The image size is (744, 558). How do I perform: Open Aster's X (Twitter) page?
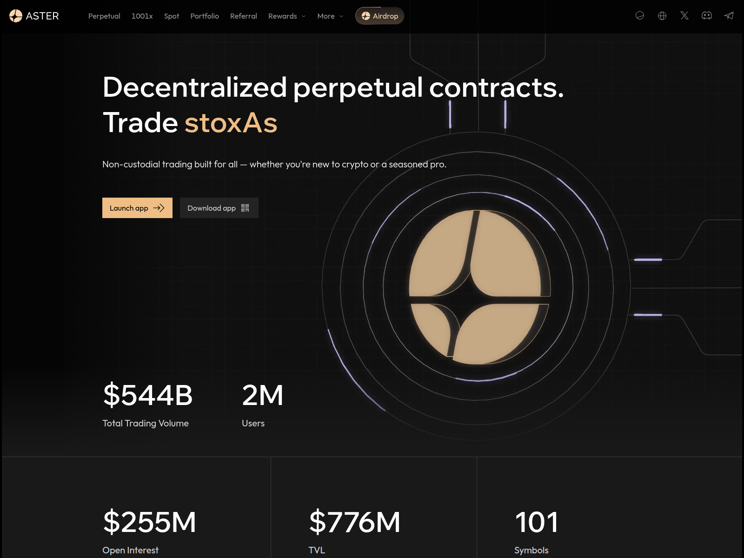[684, 16]
